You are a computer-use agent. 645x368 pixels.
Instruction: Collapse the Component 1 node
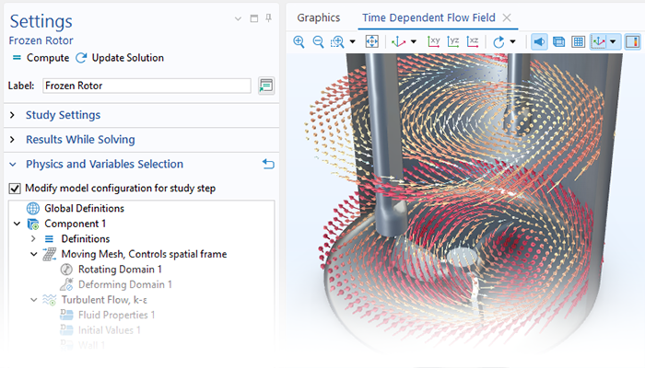(x=17, y=224)
